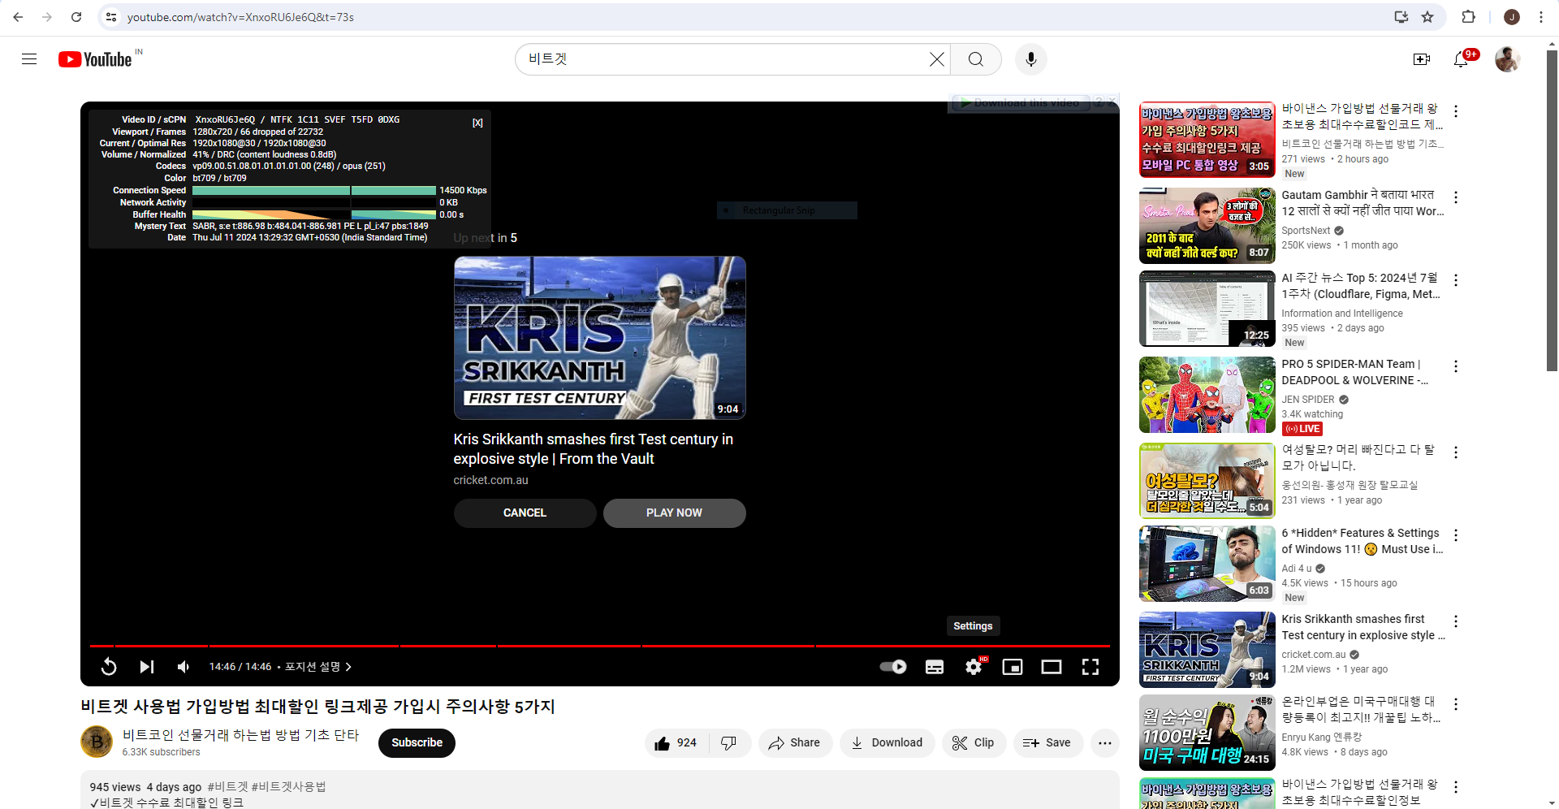This screenshot has width=1559, height=809.
Task: Save the video to a playlist
Action: tap(1047, 743)
